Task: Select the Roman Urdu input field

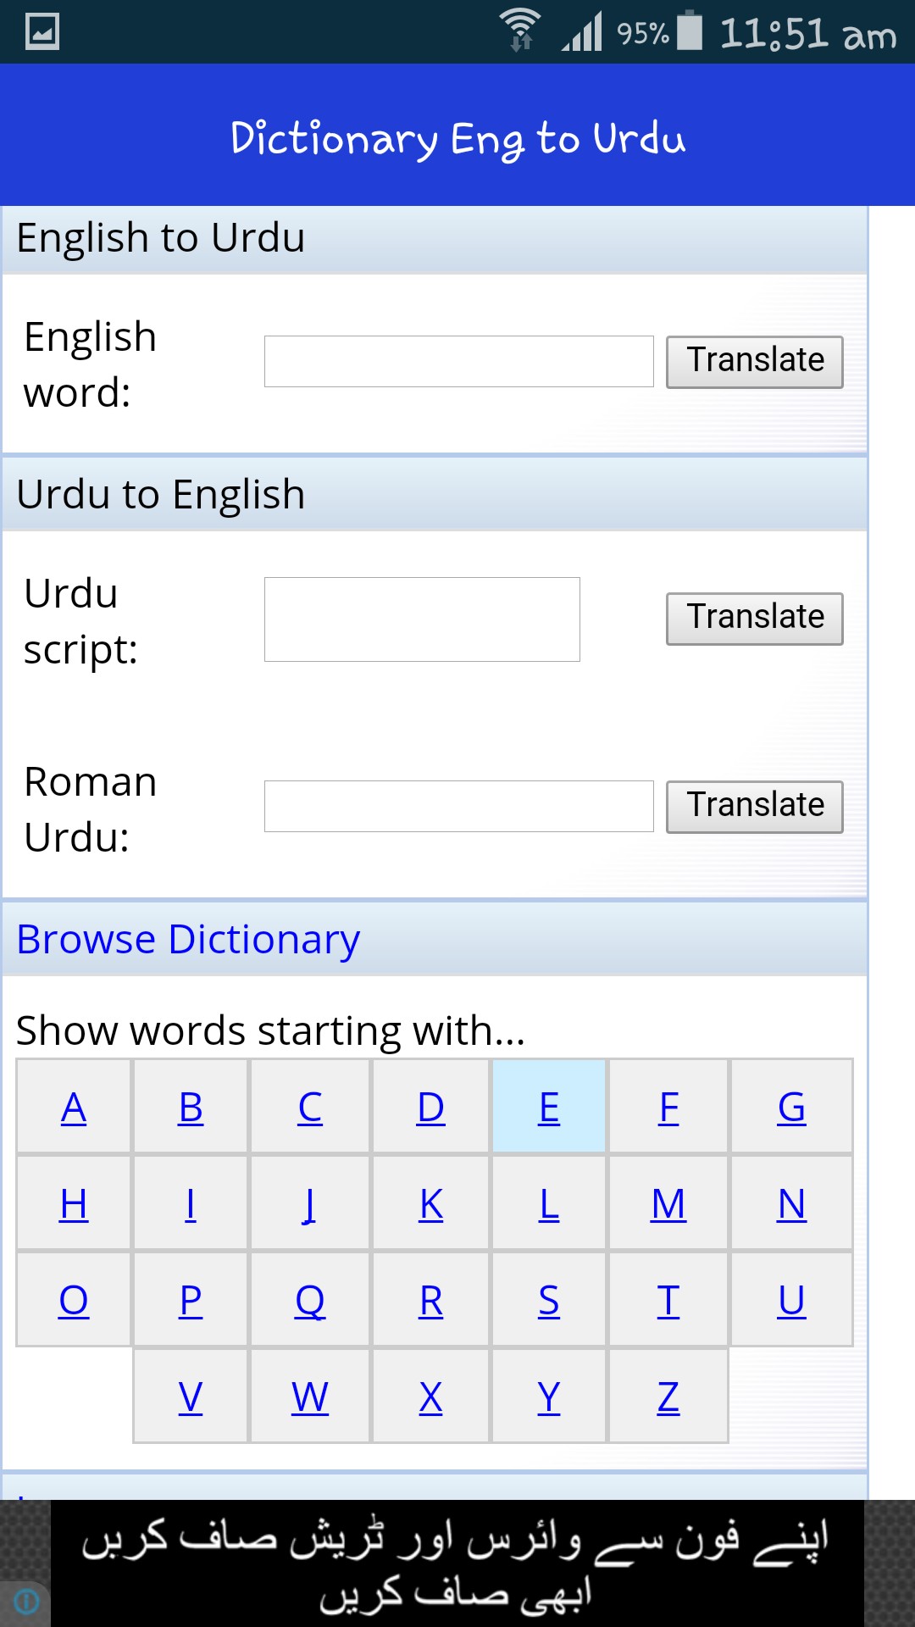Action: [458, 807]
